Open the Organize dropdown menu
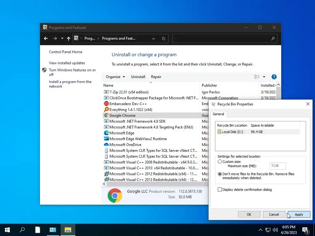This screenshot has width=315, height=236. [x=115, y=77]
